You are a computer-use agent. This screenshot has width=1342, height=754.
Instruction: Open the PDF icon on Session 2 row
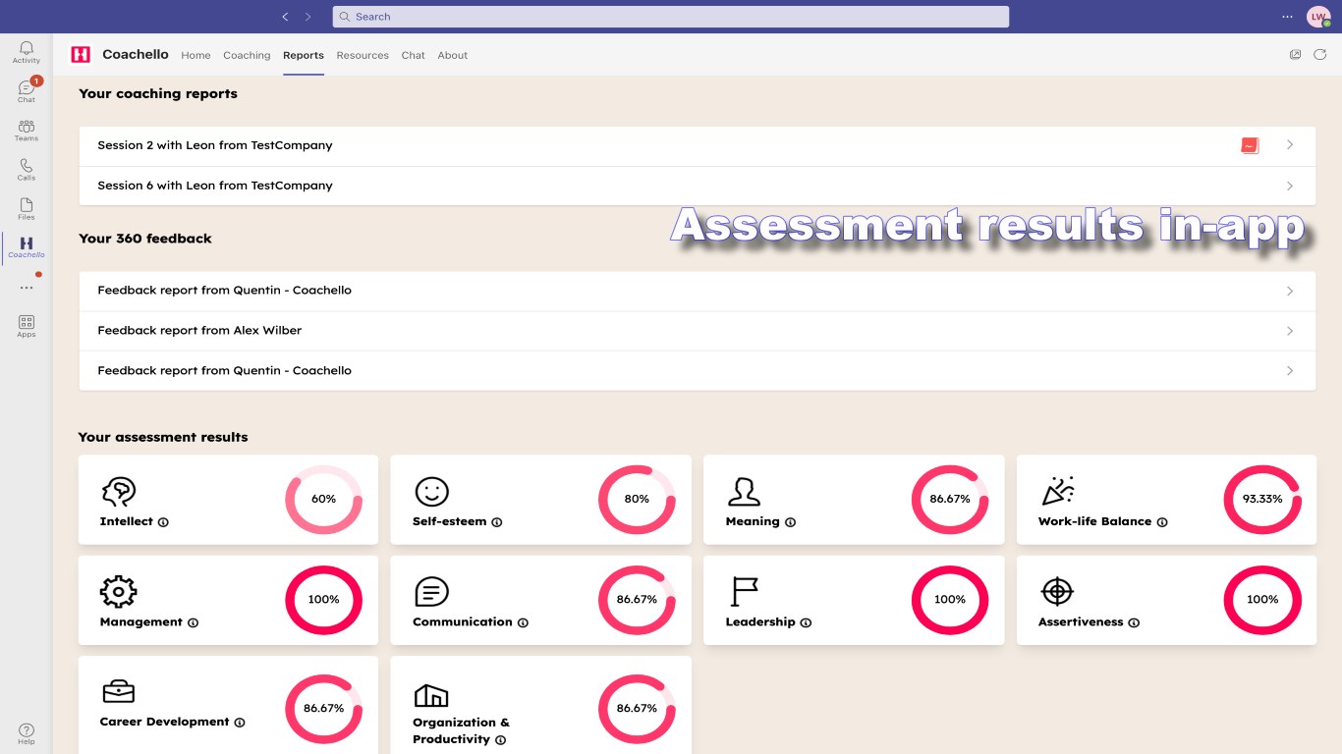coord(1250,145)
